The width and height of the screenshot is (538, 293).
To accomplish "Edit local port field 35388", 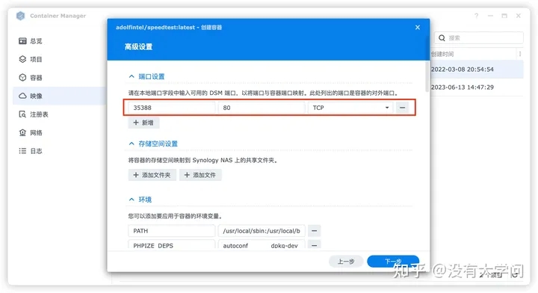I will pyautogui.click(x=172, y=108).
